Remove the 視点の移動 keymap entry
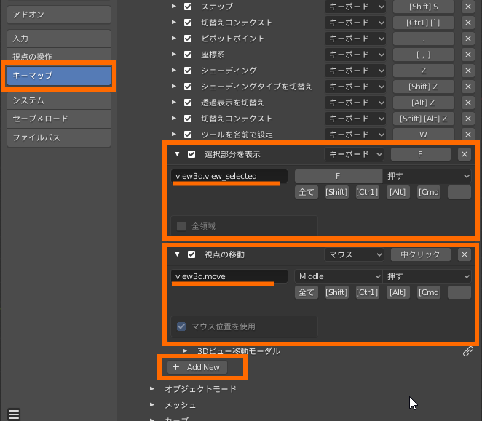This screenshot has width=482, height=421. click(x=465, y=254)
